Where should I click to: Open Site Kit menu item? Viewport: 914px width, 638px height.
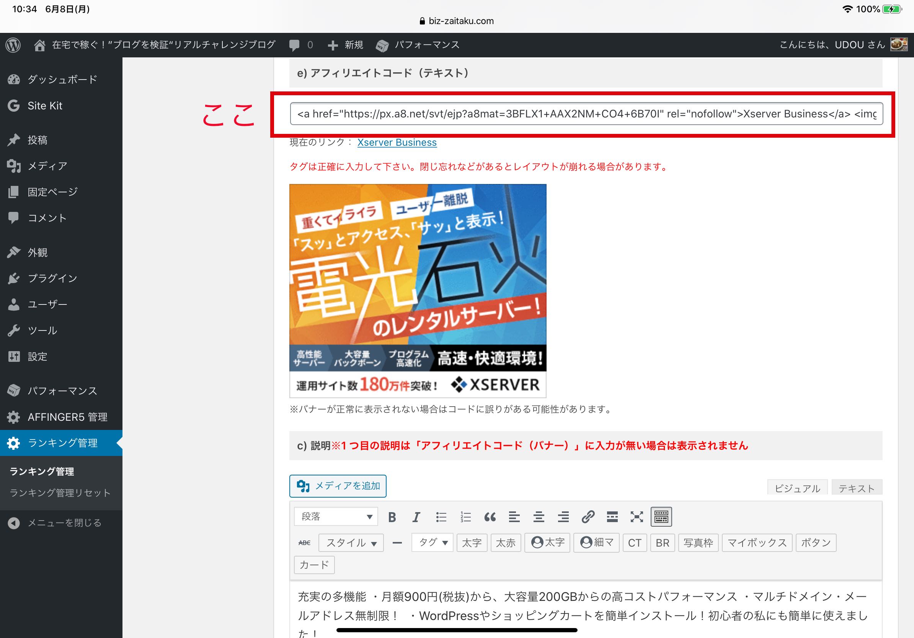pos(61,106)
